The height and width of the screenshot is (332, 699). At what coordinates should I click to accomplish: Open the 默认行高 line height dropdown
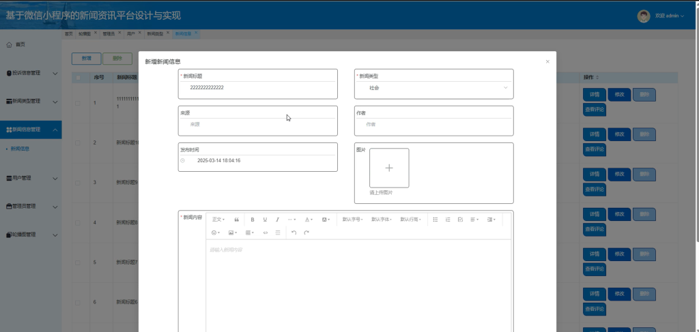410,220
